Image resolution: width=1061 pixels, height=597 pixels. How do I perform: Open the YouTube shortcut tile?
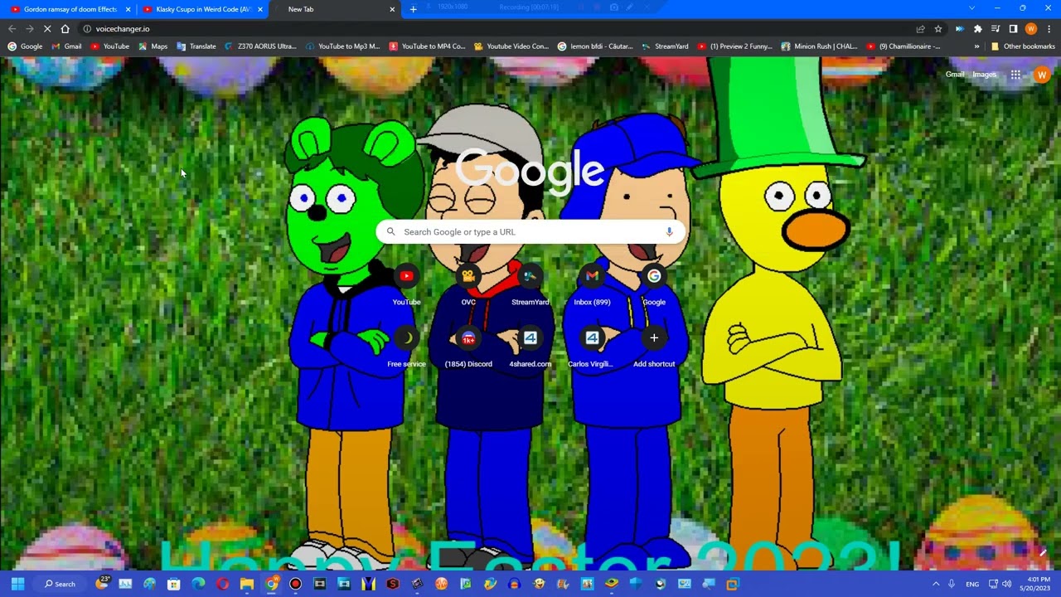pyautogui.click(x=406, y=286)
